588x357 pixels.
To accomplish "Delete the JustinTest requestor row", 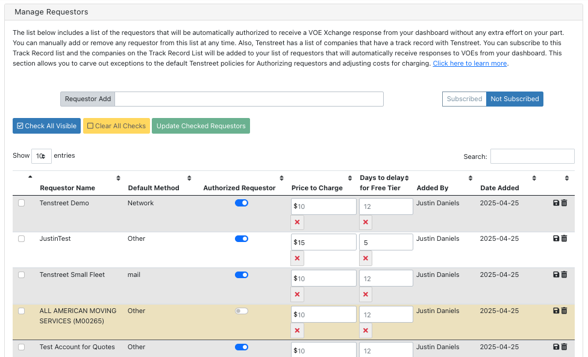I will pos(565,239).
